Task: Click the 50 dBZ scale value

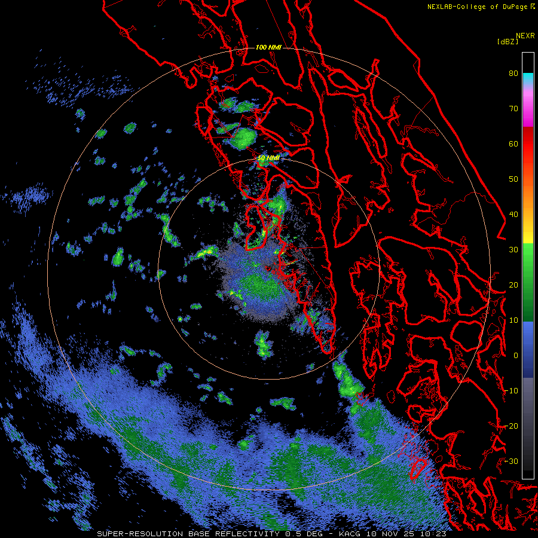Action: pos(513,179)
